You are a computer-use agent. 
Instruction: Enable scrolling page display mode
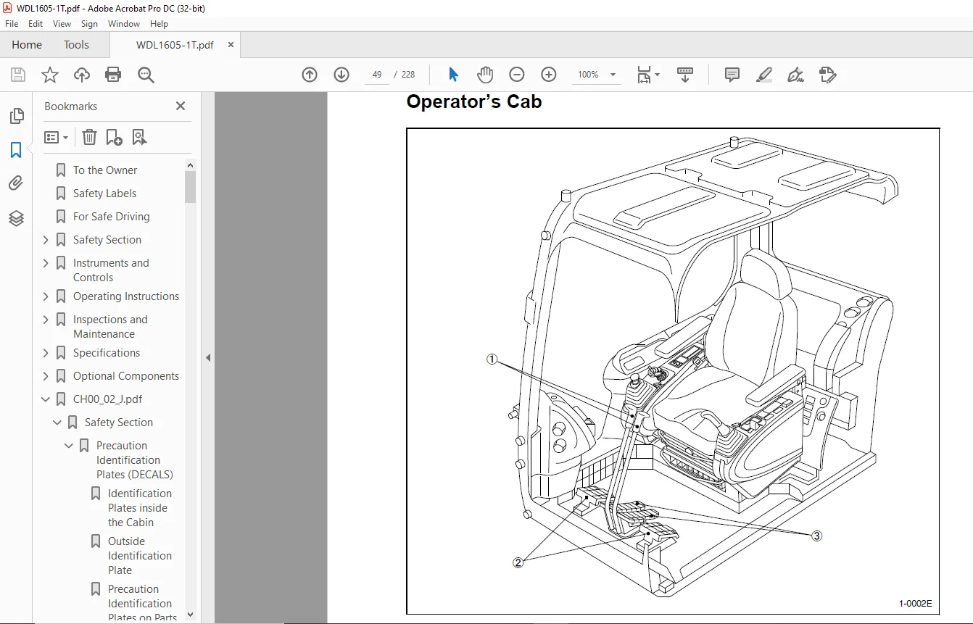pyautogui.click(x=685, y=75)
